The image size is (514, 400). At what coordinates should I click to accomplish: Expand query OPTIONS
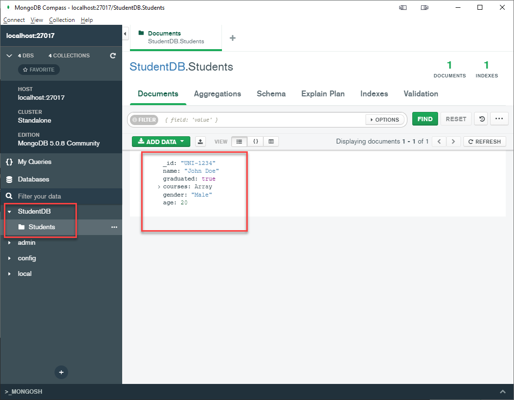(x=385, y=120)
